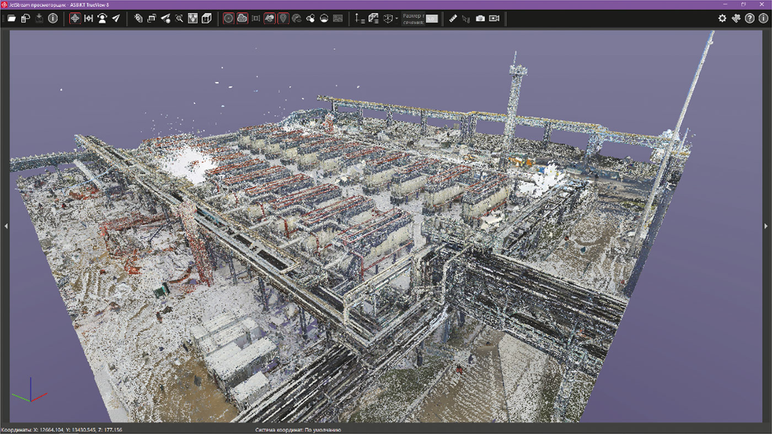Click the half-filled circle icon
772x434 pixels.
click(x=324, y=18)
